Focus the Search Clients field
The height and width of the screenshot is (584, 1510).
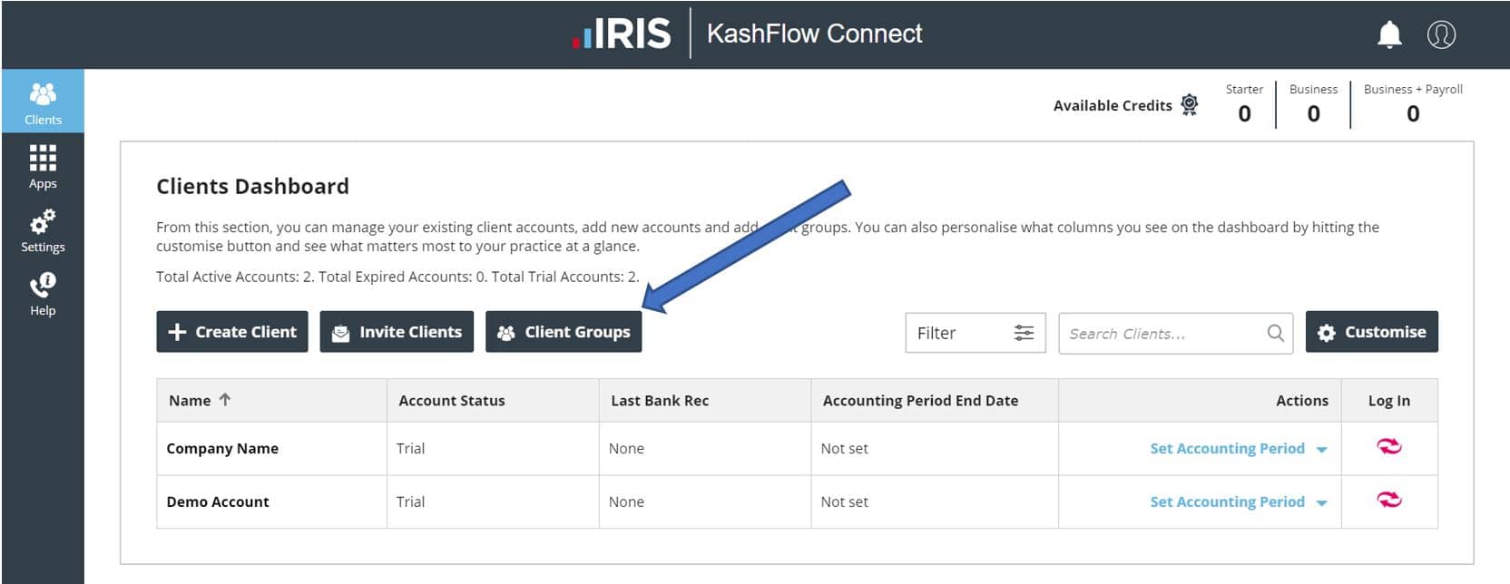(1162, 334)
